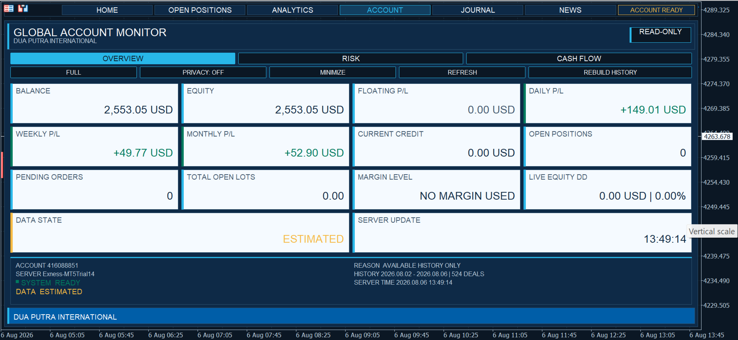Click the weekly P/L value +49.77 USD

click(143, 153)
